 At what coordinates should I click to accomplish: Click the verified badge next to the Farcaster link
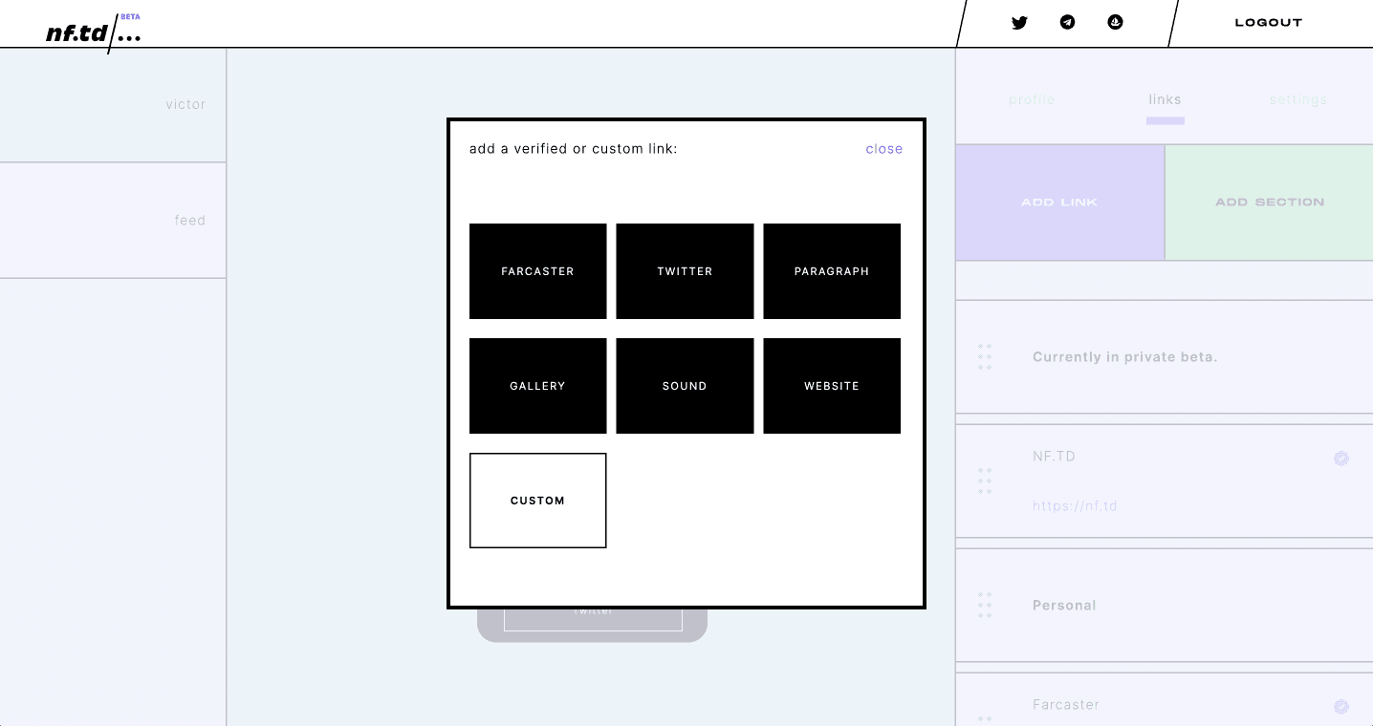click(1341, 707)
